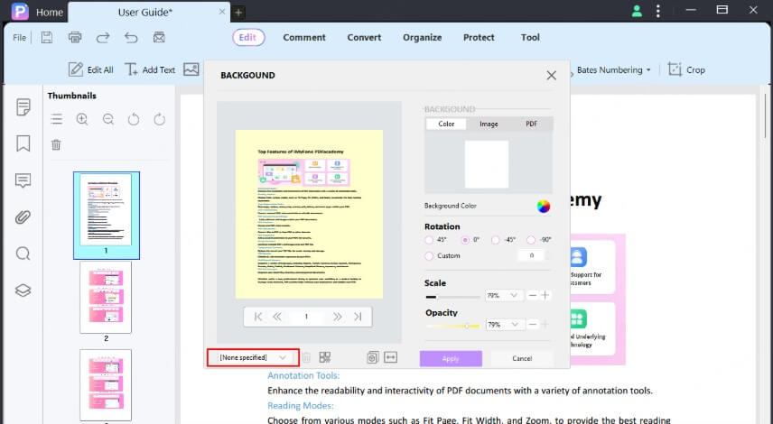
Task: Zoom in thumbnails
Action: tap(82, 119)
